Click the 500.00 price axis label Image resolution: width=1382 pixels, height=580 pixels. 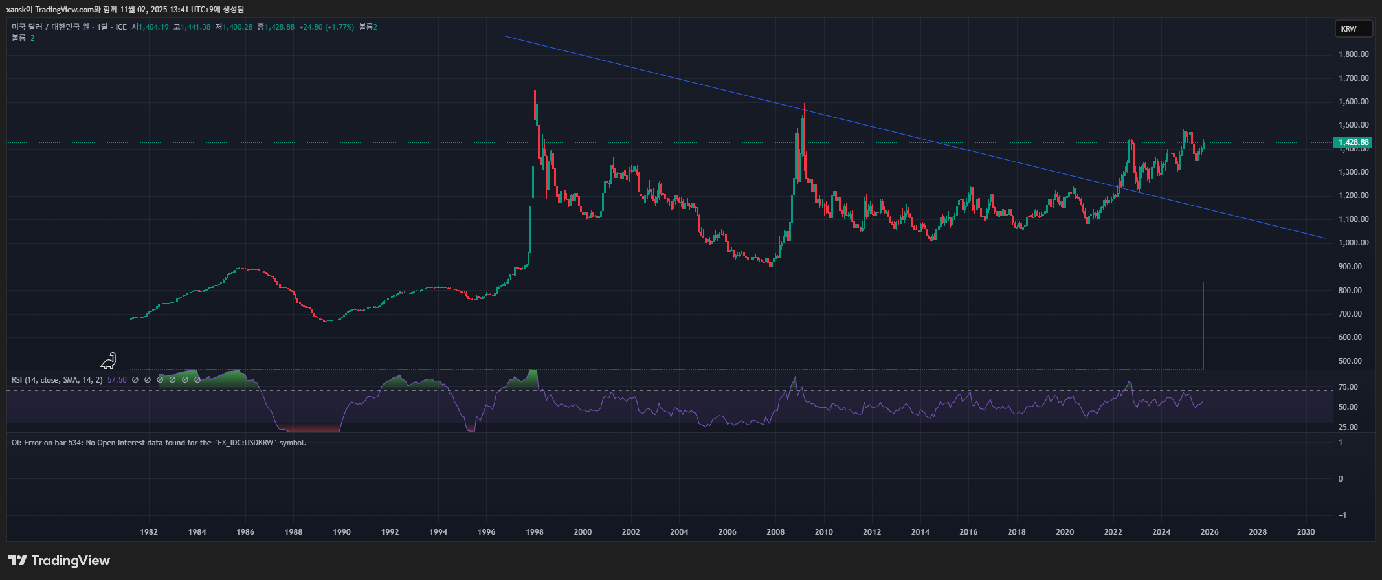[x=1350, y=361]
